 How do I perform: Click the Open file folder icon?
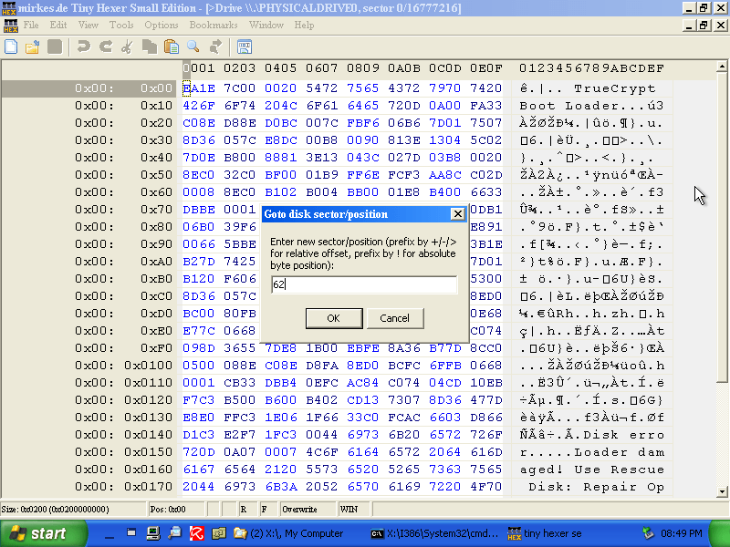coord(33,46)
